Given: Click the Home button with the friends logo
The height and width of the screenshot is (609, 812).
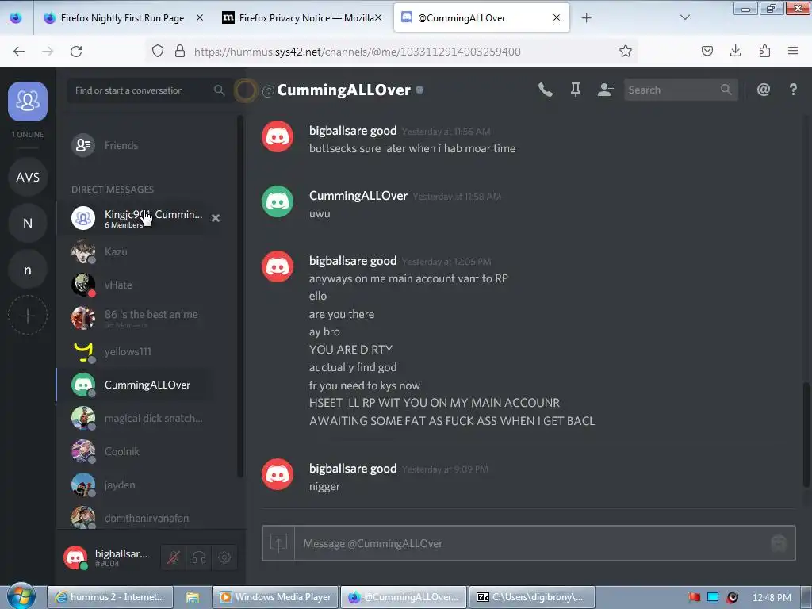Looking at the screenshot, I should pos(28,101).
